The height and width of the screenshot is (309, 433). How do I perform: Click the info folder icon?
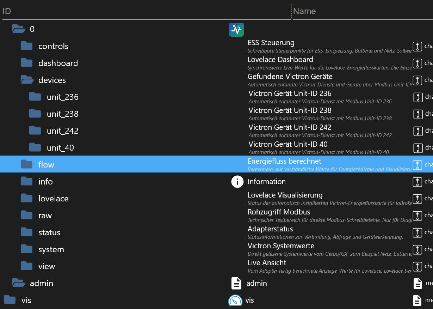click(x=26, y=181)
